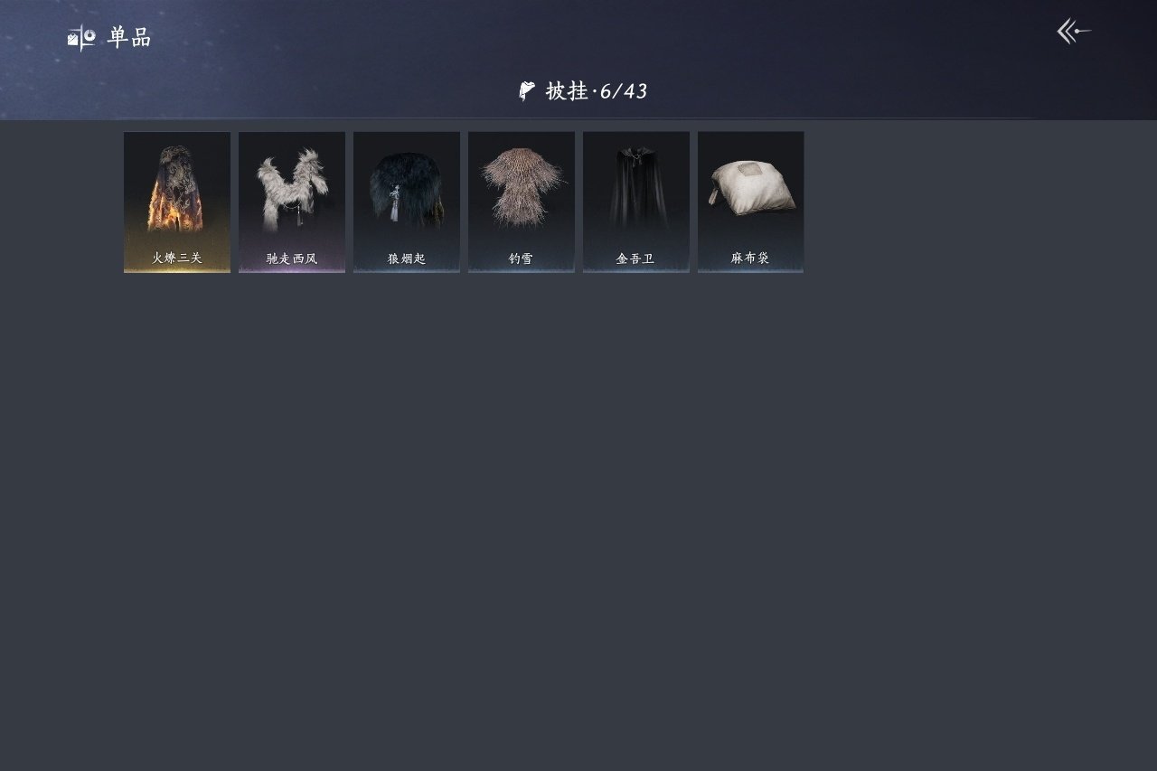1157x771 pixels.
Task: Click the 火燎三关 name label
Action: coord(177,259)
